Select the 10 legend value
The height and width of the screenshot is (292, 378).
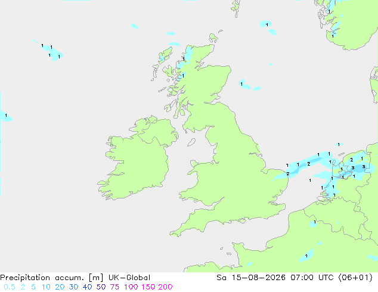[x=46, y=287]
